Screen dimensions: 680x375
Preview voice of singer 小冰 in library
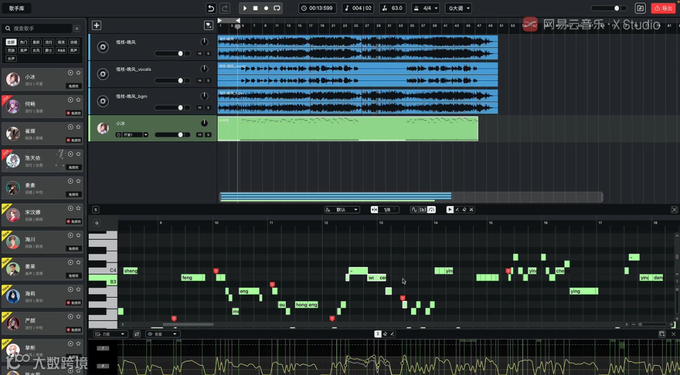coord(71,73)
